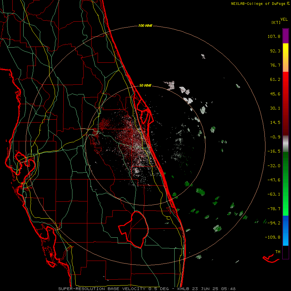Click the 14.5 value on velocity scale

pos(275,123)
